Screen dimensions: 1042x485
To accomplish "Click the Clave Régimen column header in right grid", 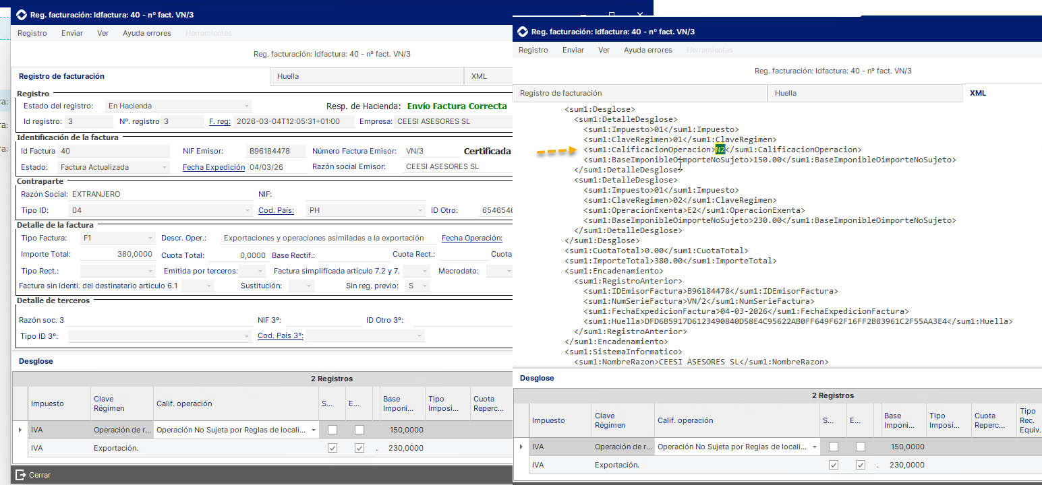I will 623,420.
